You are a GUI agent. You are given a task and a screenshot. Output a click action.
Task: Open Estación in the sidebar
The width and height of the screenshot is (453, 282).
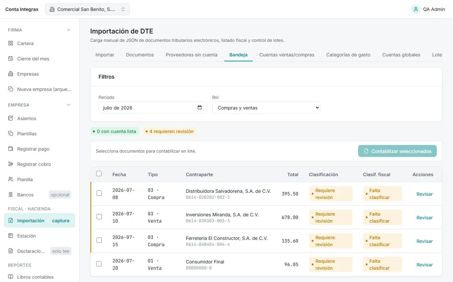click(x=40, y=236)
